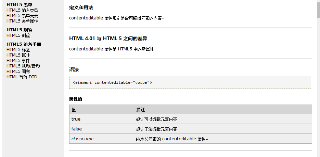Click the HTML5 测验 link in the sidebar
Screen dimensions: 320x157
tap(18, 35)
